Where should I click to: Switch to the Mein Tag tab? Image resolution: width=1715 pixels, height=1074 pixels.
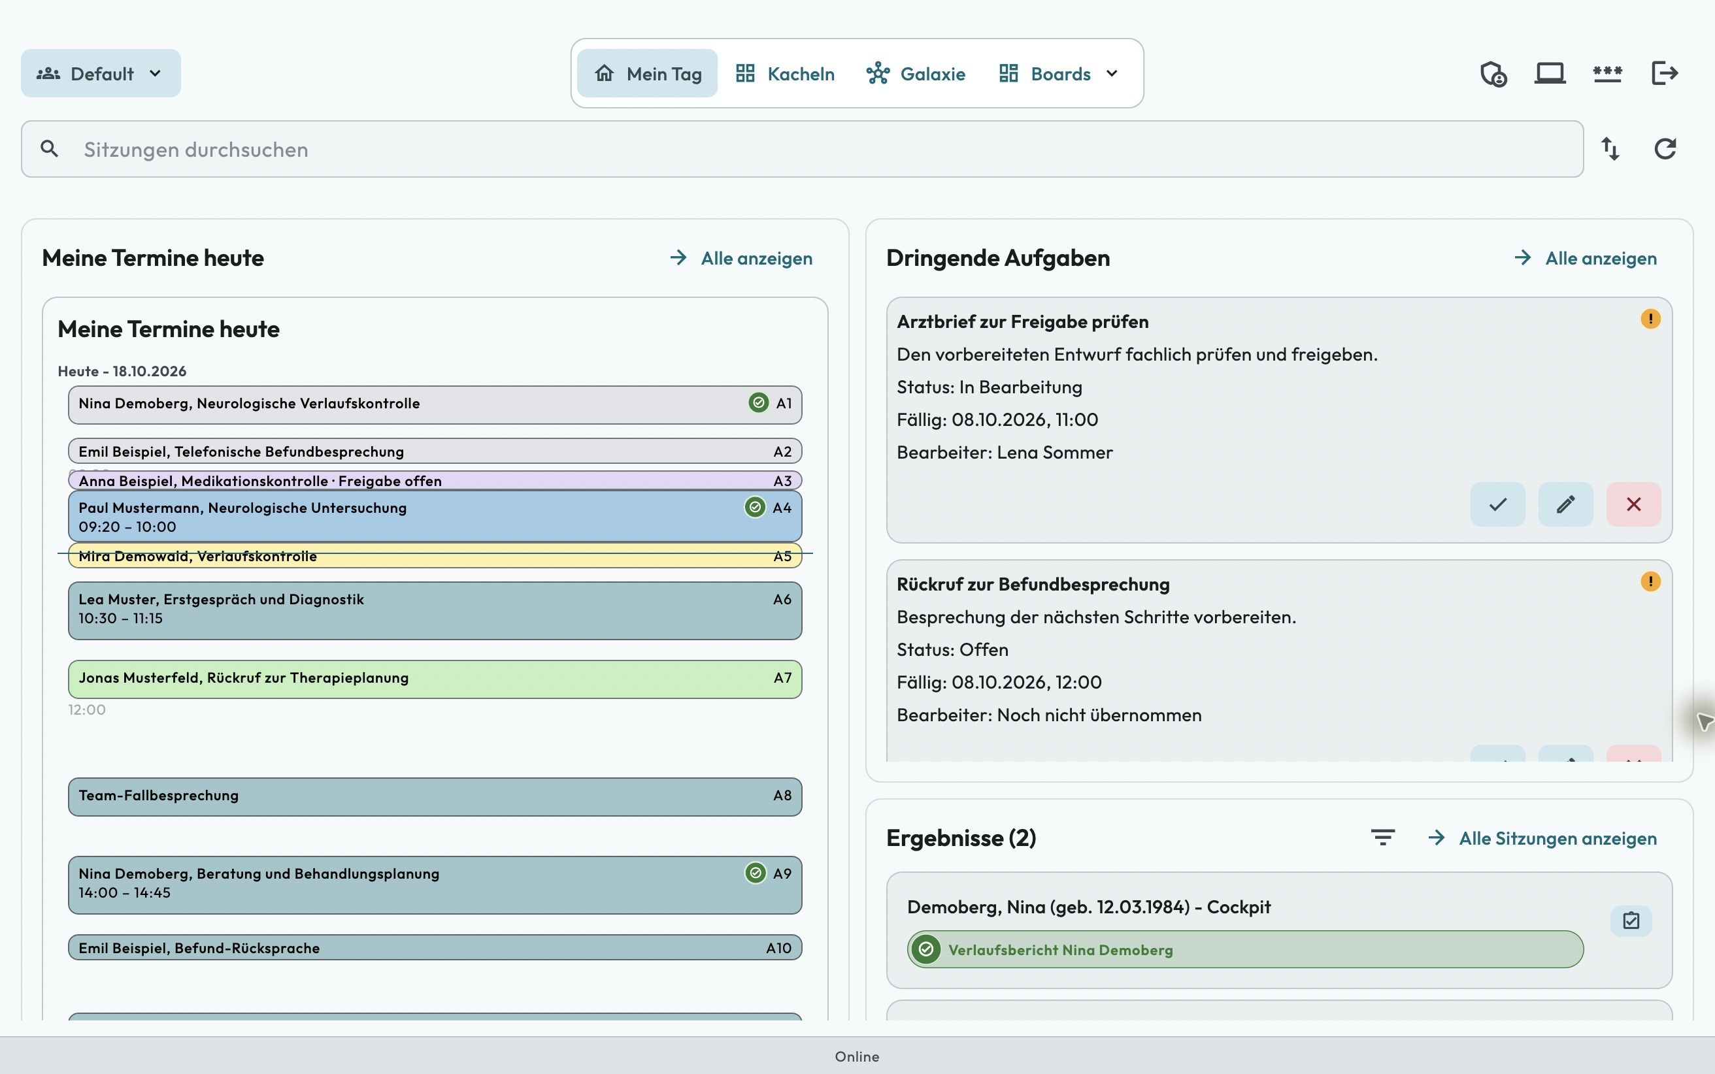tap(647, 73)
